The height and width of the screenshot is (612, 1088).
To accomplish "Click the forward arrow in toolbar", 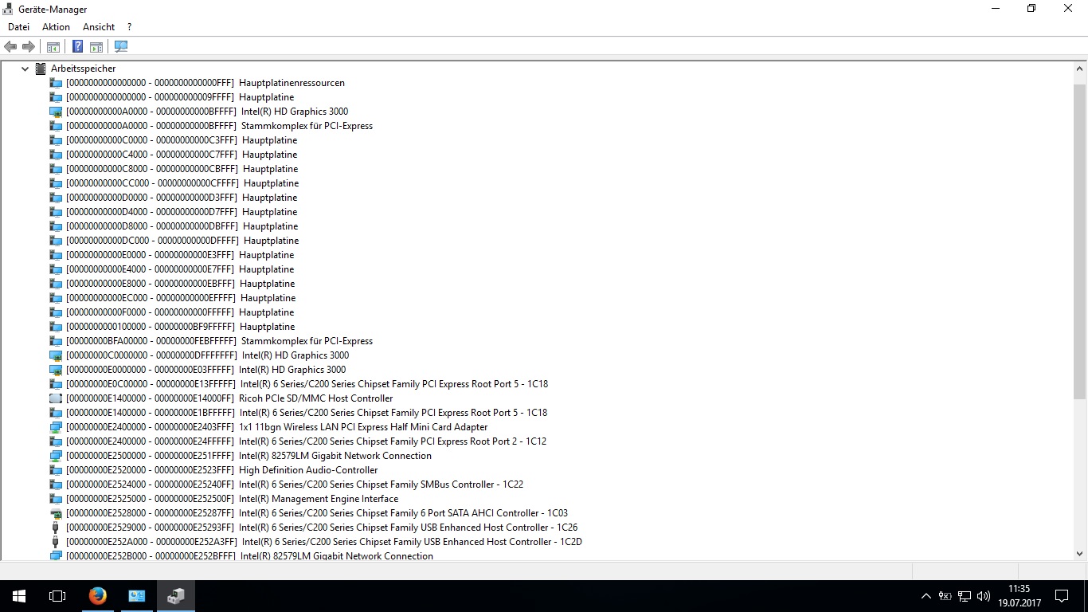I will tap(29, 47).
